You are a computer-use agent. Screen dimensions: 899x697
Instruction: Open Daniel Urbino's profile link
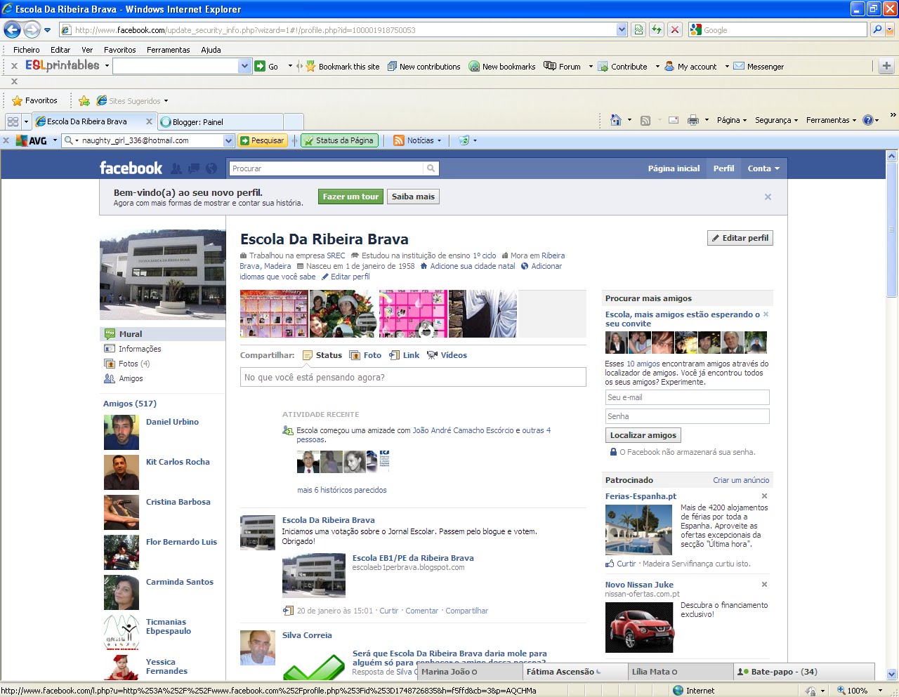tap(172, 422)
